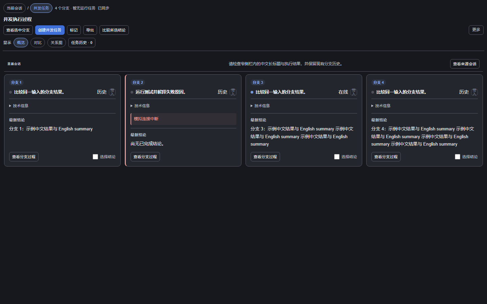
Task: Open the 更多 menu
Action: (x=476, y=30)
